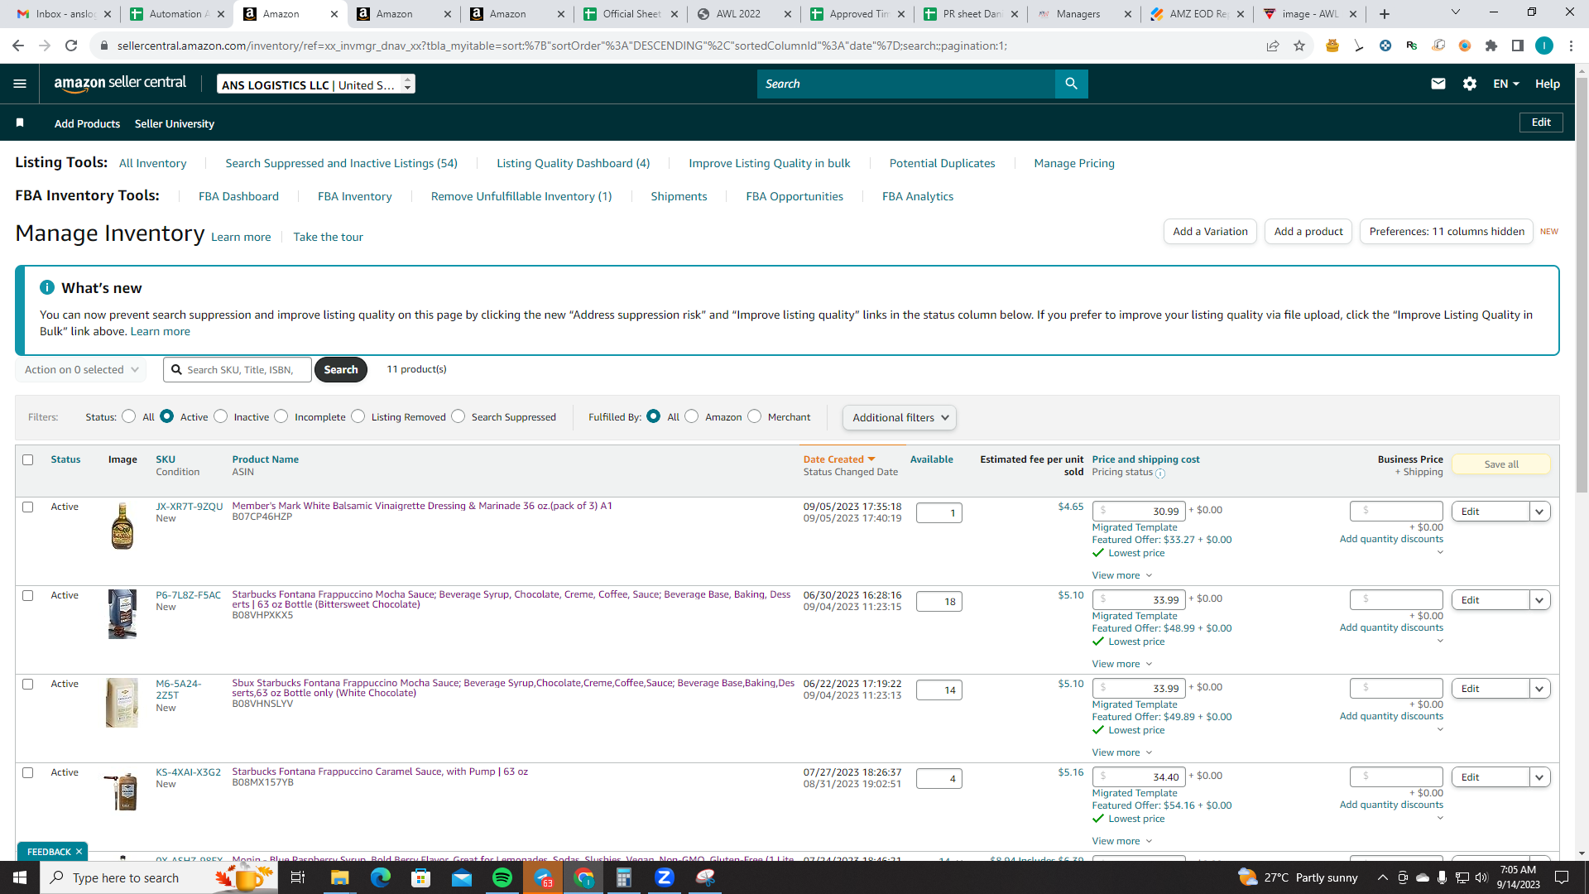Viewport: 1589px width, 894px height.
Task: Open the Shipments menu item
Action: (x=679, y=196)
